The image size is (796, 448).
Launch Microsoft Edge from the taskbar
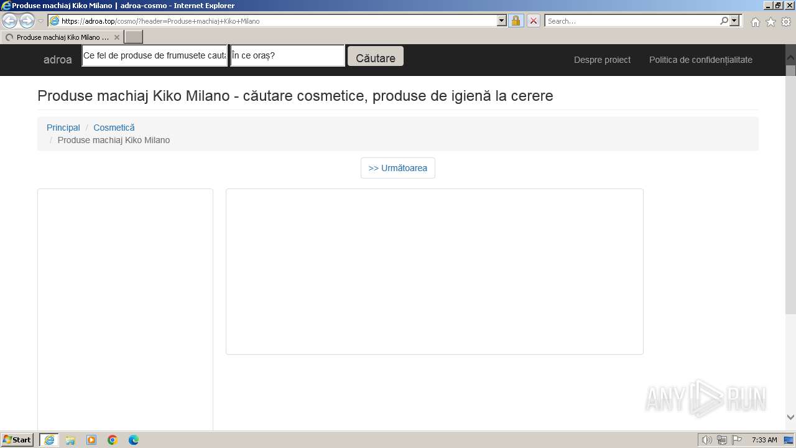click(134, 440)
